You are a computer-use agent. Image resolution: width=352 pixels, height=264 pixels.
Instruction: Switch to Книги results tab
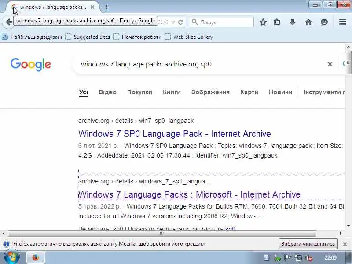(x=172, y=92)
